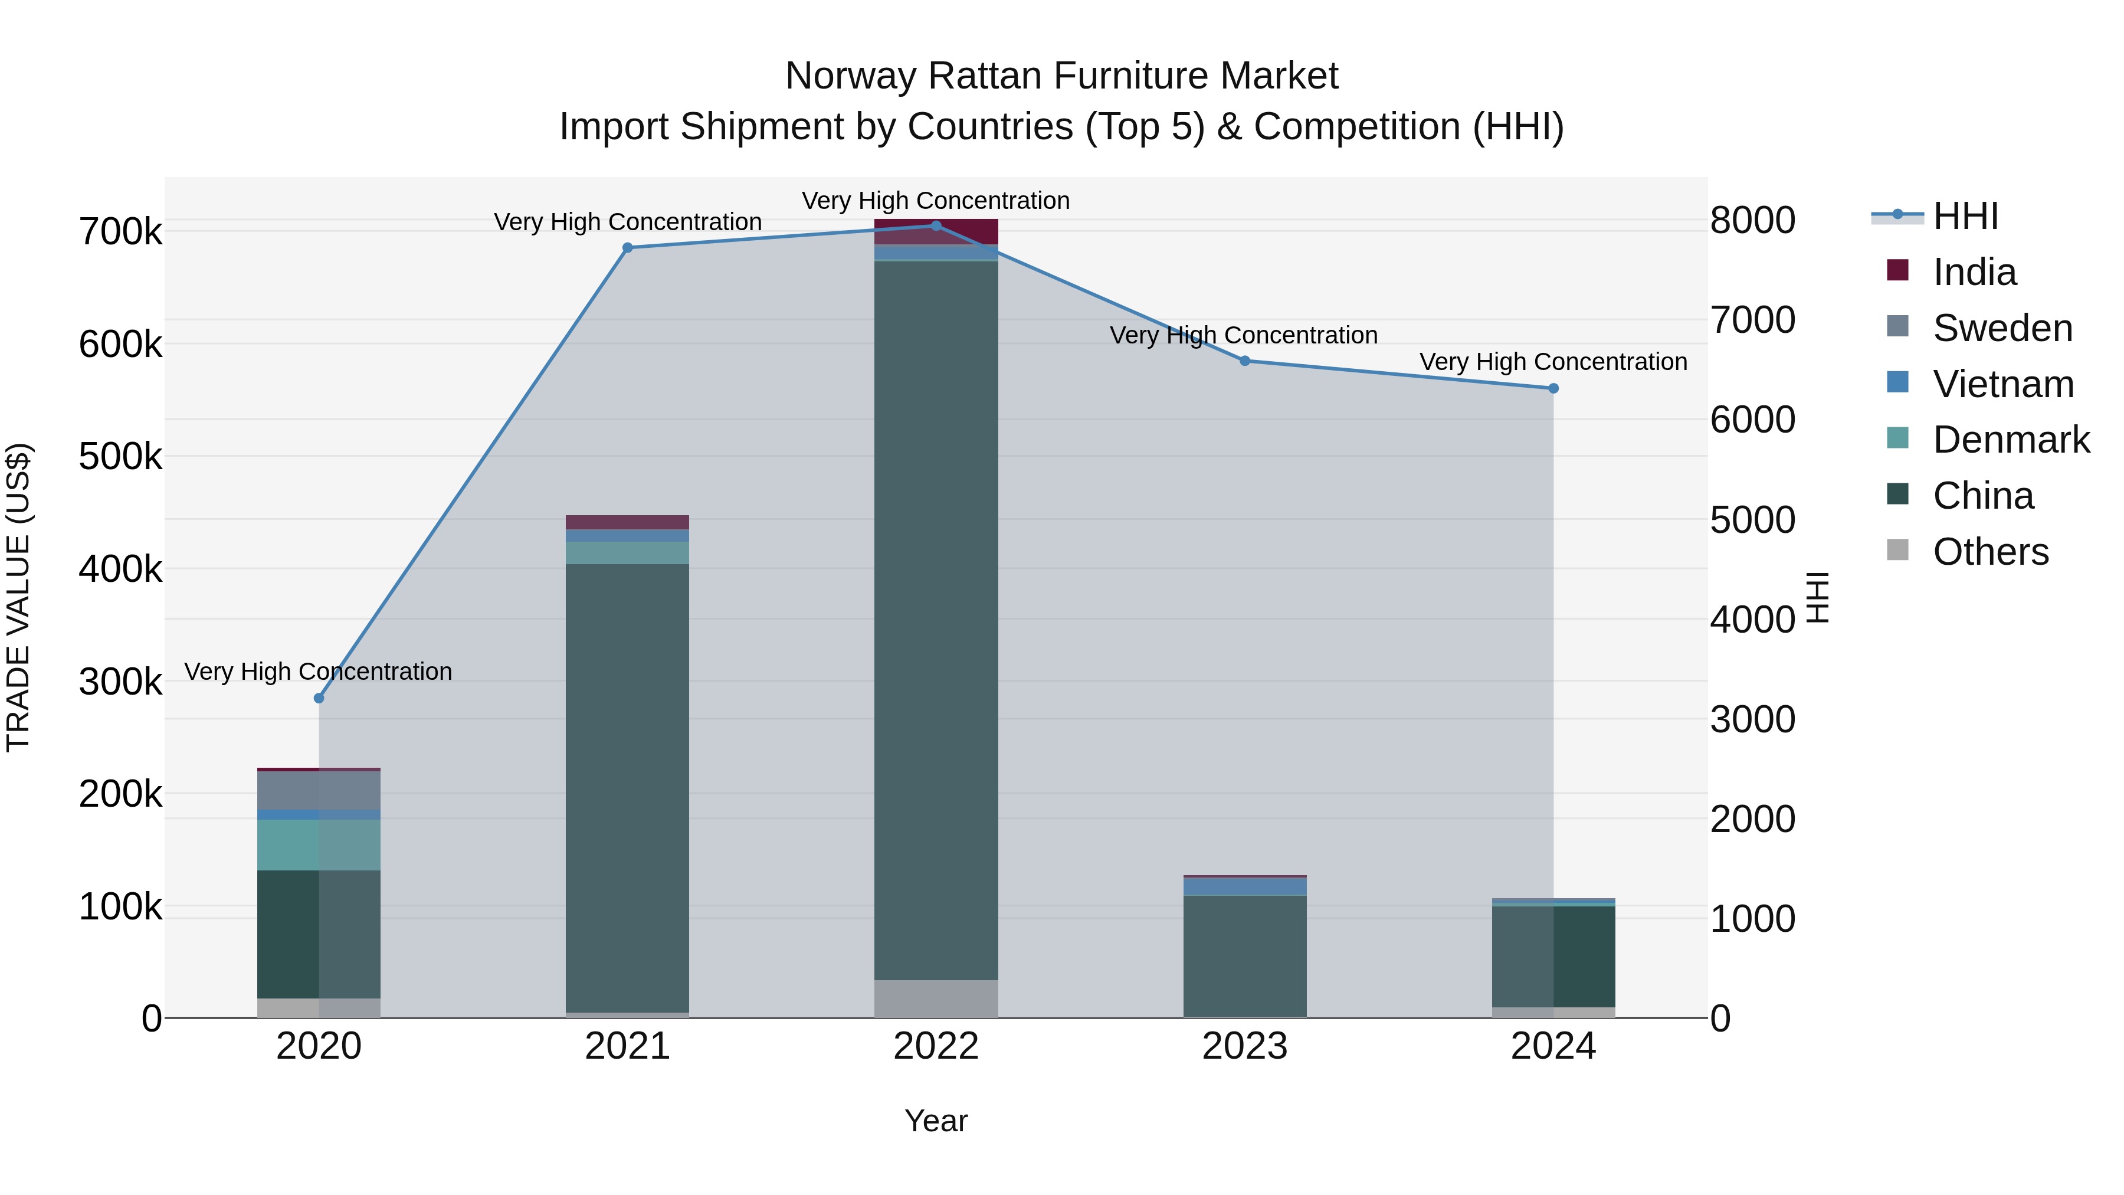
Task: Click the Others segment of 2022 bar
Action: (x=936, y=998)
